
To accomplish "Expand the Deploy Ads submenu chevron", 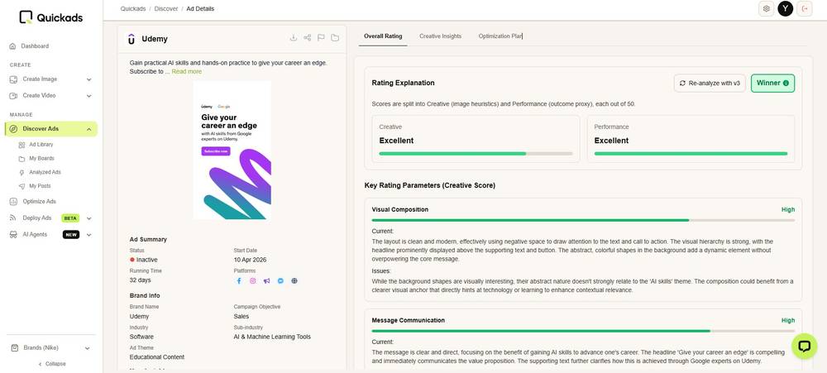I will coord(88,218).
